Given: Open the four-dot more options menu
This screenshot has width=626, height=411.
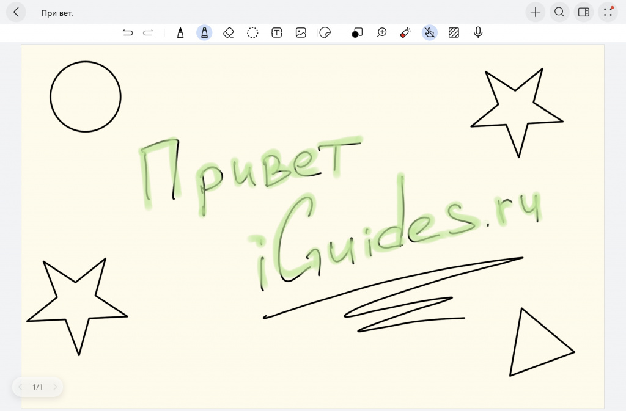Looking at the screenshot, I should (x=608, y=12).
